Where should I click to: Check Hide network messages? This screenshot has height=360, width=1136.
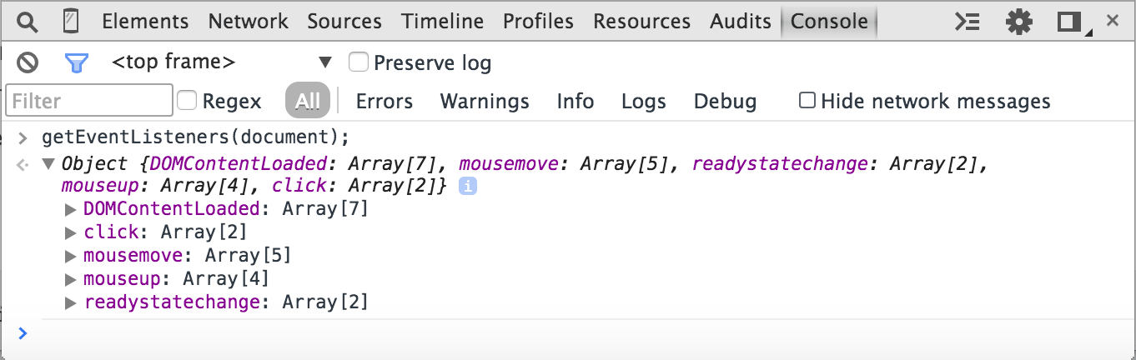807,101
